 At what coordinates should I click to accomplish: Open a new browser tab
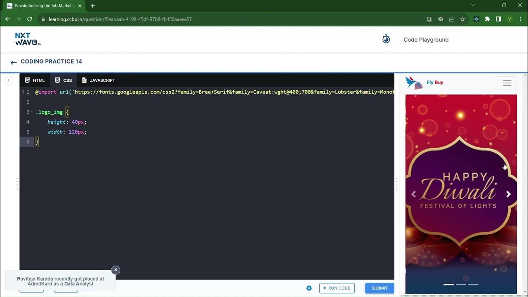[93, 6]
